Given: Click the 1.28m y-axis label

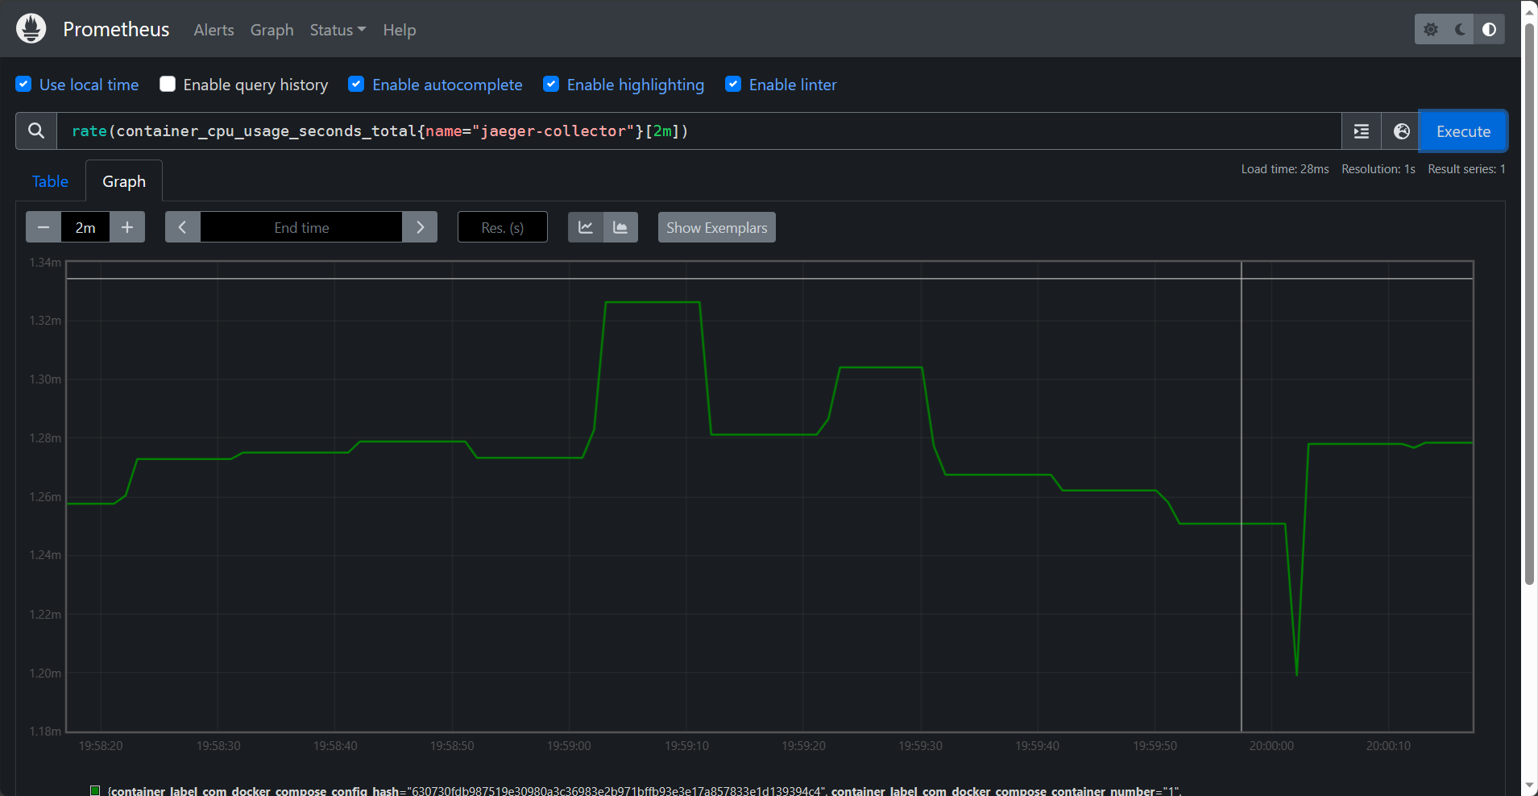Looking at the screenshot, I should (x=45, y=438).
